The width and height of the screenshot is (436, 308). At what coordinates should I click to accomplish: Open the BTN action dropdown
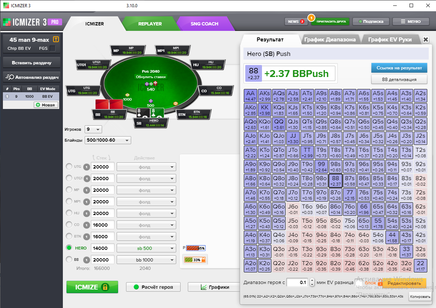pyautogui.click(x=146, y=236)
